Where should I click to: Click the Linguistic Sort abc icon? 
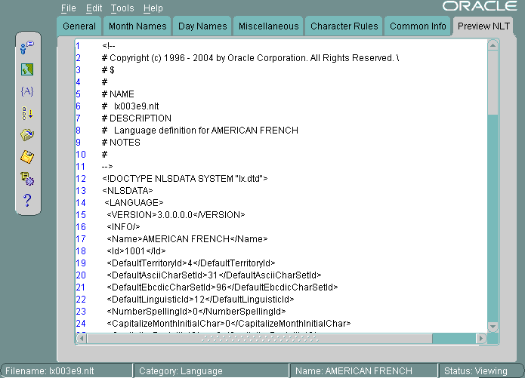[27, 113]
